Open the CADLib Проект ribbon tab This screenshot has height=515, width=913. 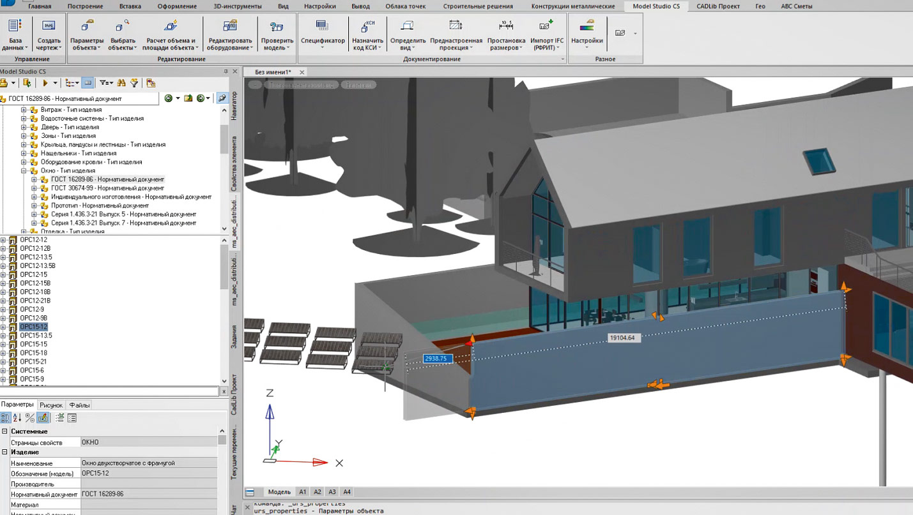coord(718,6)
